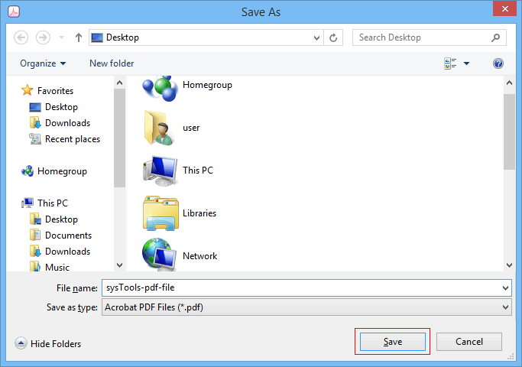The height and width of the screenshot is (367, 522).
Task: Click the Adobe Acrobat icon in title bar
Action: tap(14, 11)
